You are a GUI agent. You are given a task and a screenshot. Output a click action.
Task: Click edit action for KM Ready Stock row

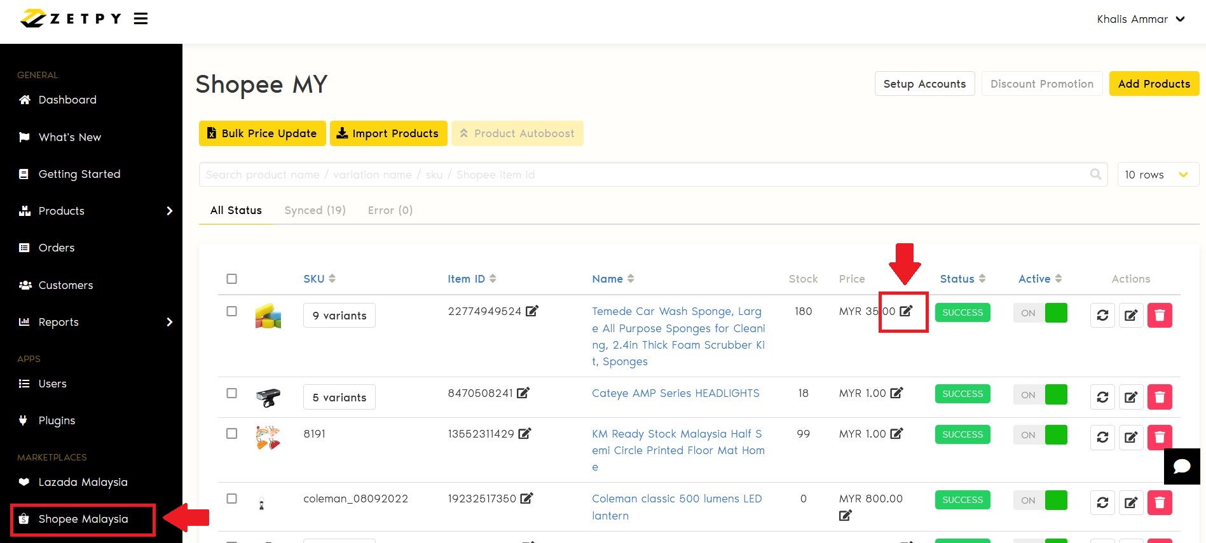coord(1130,437)
